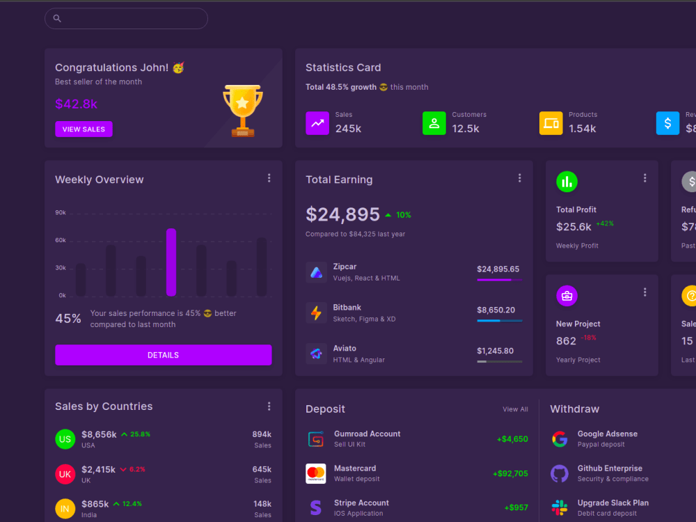The height and width of the screenshot is (522, 696).
Task: Open Sales by Countries options menu
Action: pyautogui.click(x=269, y=406)
